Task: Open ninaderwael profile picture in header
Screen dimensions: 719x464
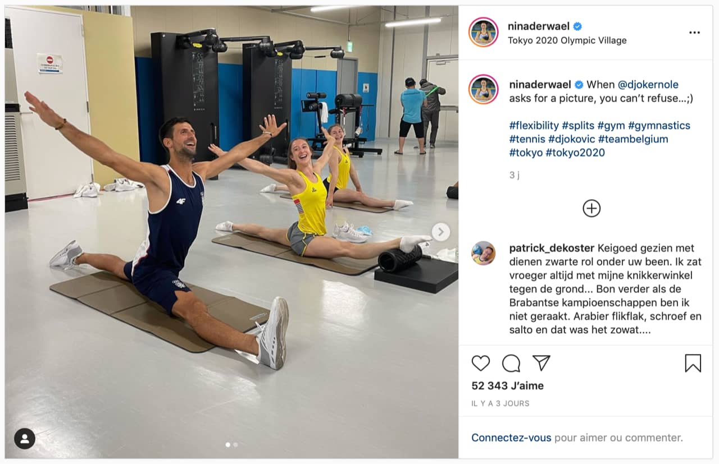Action: coord(484,32)
